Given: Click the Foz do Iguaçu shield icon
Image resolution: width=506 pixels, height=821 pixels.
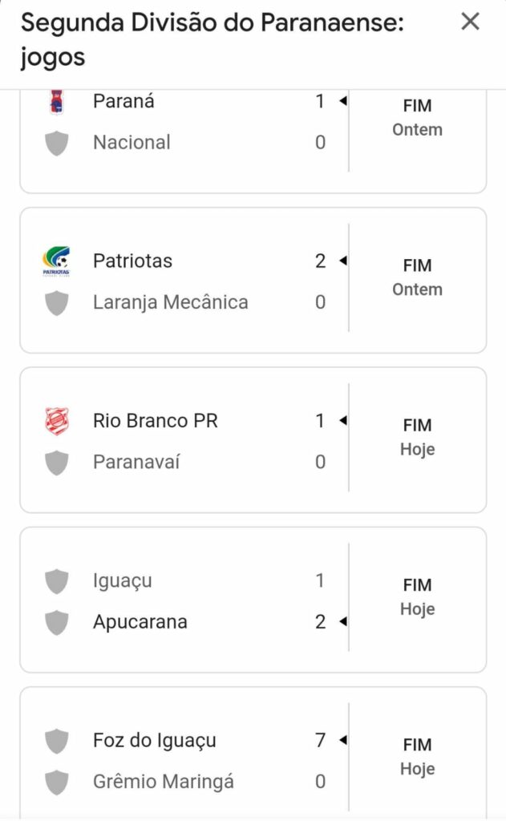Looking at the screenshot, I should (56, 741).
